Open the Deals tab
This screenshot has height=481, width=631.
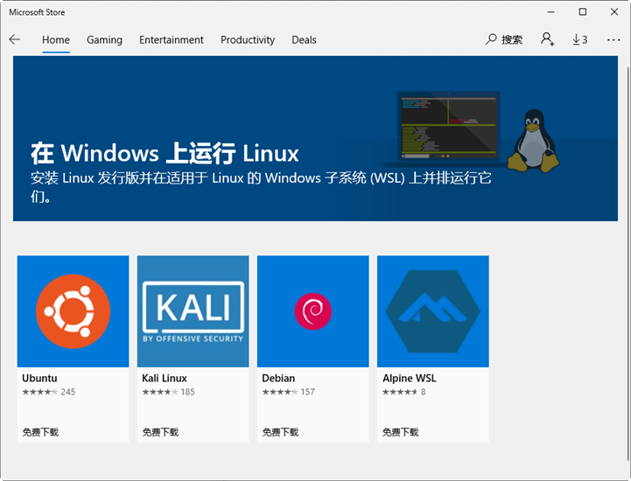click(x=304, y=39)
